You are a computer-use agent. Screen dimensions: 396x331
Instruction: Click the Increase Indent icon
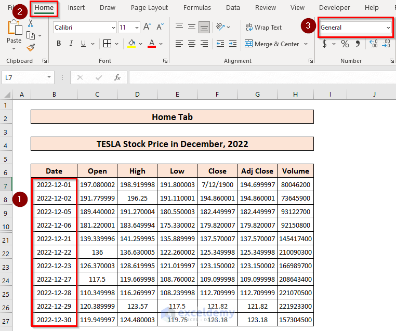234,44
